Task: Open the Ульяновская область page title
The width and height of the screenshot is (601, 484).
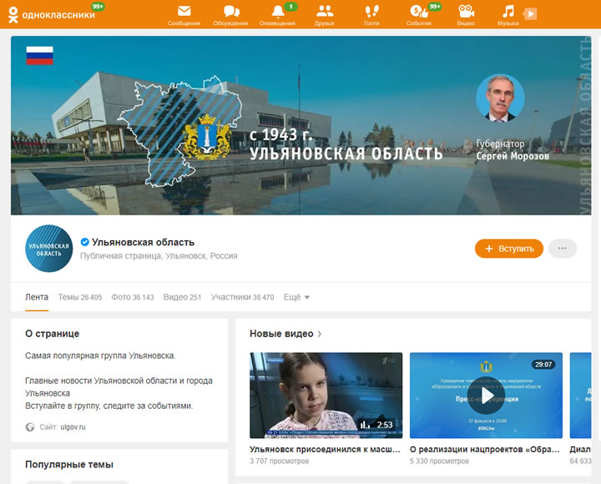Action: click(143, 242)
